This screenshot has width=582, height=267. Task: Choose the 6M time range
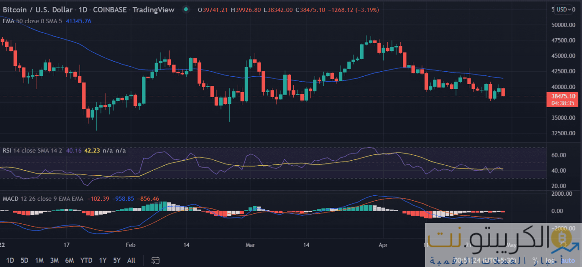[69, 260]
